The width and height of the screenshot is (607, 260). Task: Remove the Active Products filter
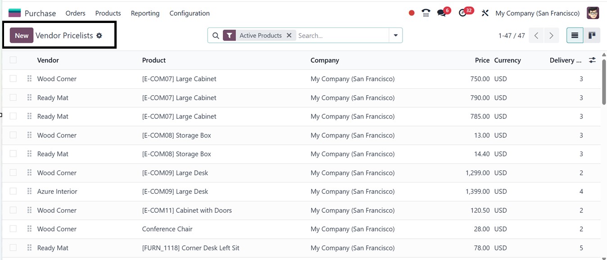pyautogui.click(x=289, y=36)
